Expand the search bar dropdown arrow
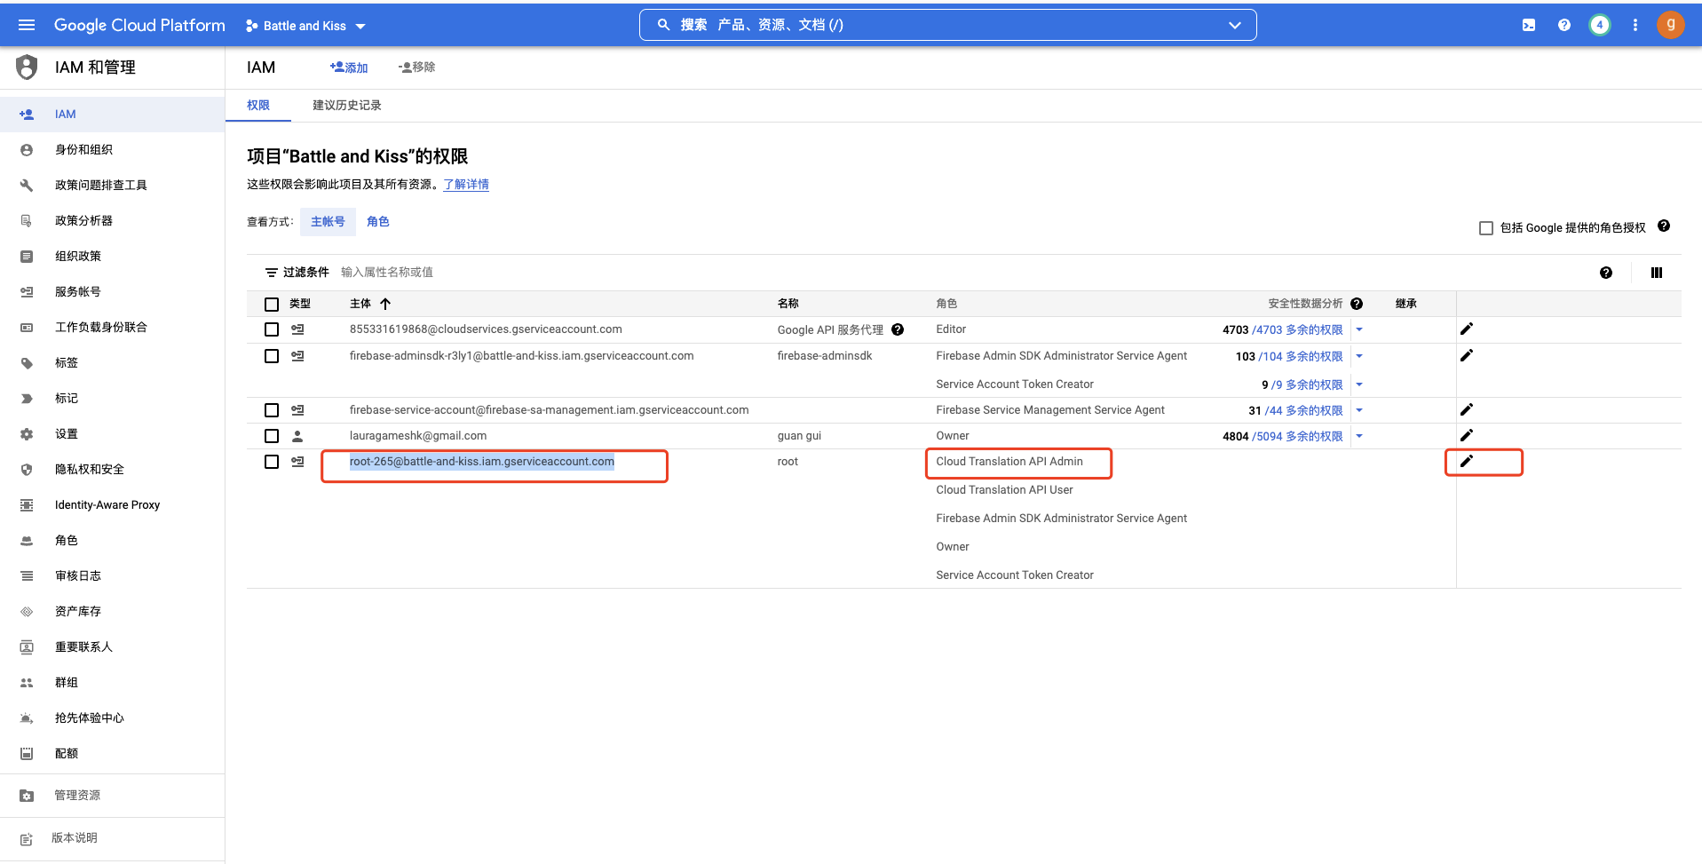The height and width of the screenshot is (864, 1702). coord(1234,25)
